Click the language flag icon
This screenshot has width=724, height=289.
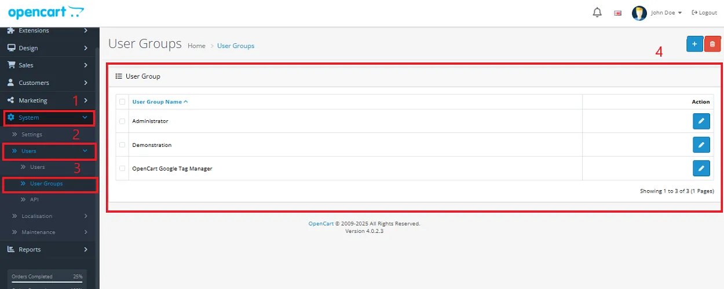coord(618,13)
